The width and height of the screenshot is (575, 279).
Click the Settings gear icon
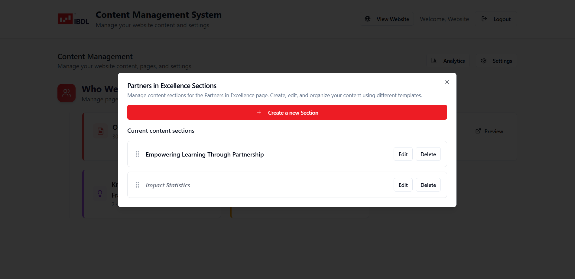click(x=484, y=61)
